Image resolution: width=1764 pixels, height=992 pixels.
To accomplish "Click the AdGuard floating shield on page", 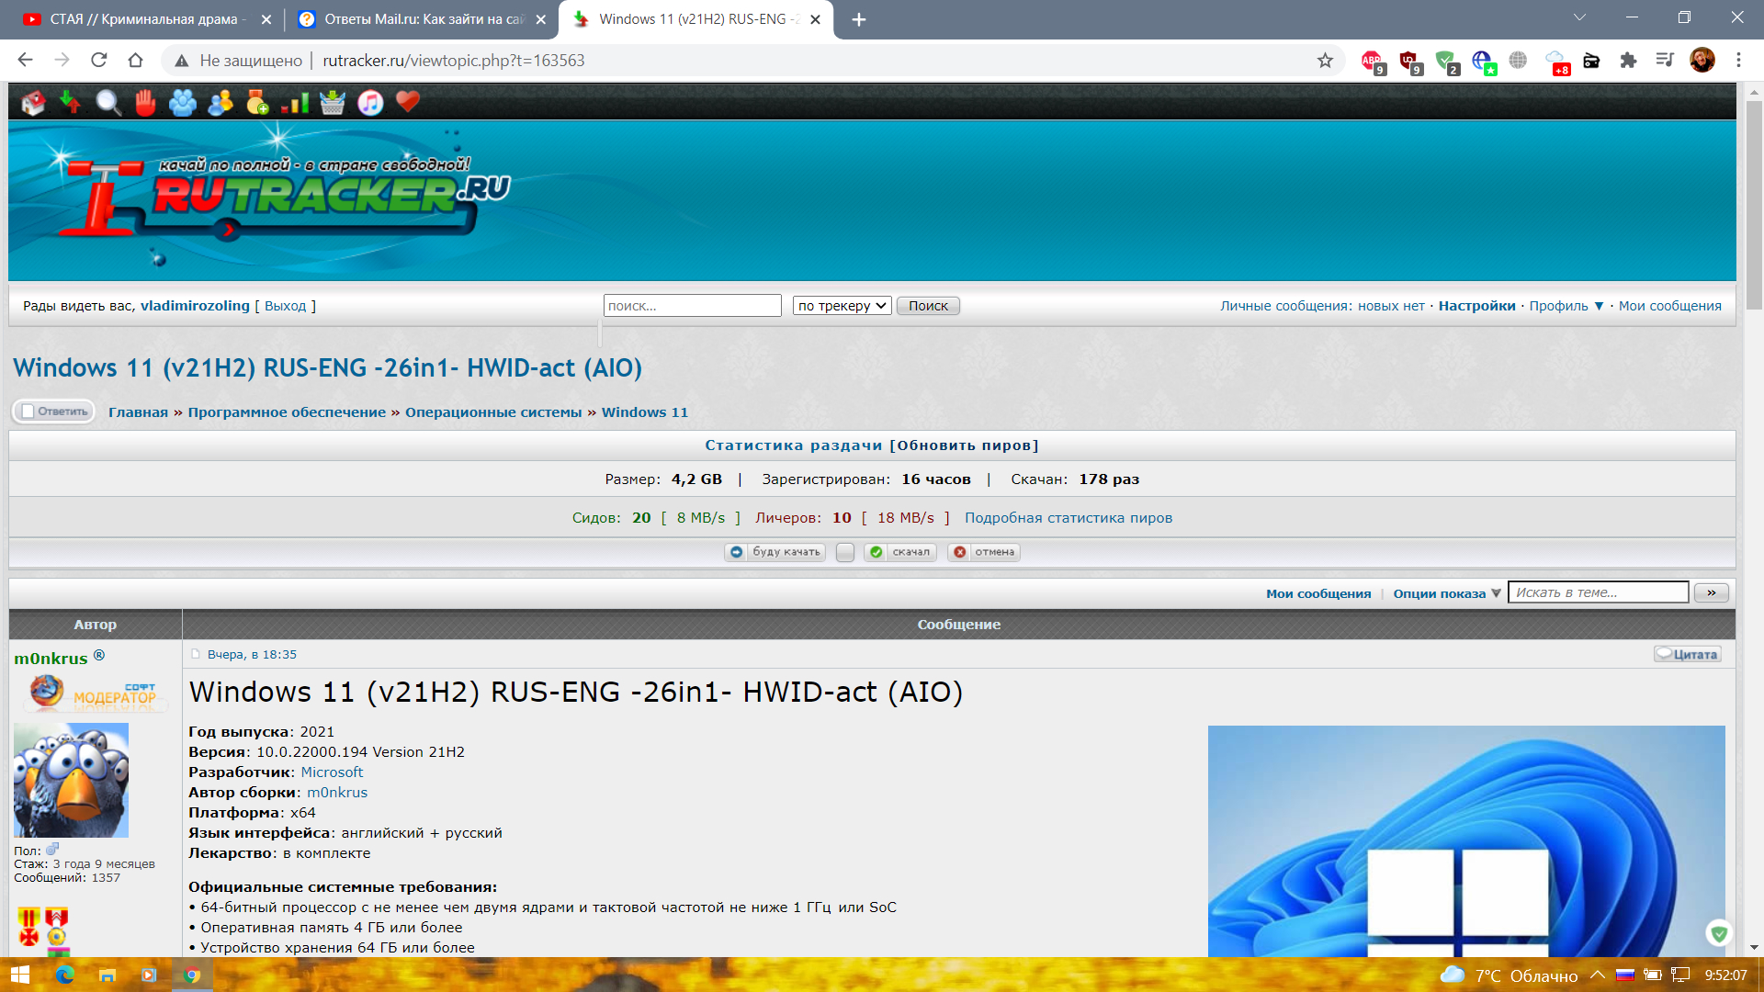I will 1719,933.
